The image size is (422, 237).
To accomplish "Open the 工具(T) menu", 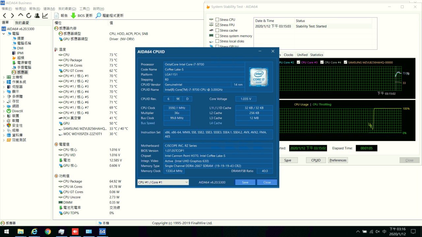I will point(85,9).
